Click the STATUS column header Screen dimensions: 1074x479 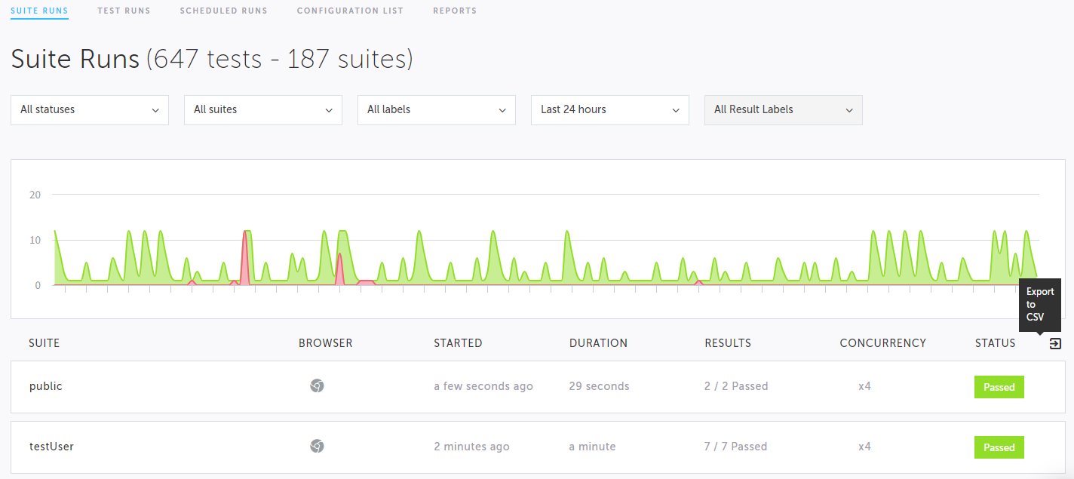pyautogui.click(x=996, y=343)
